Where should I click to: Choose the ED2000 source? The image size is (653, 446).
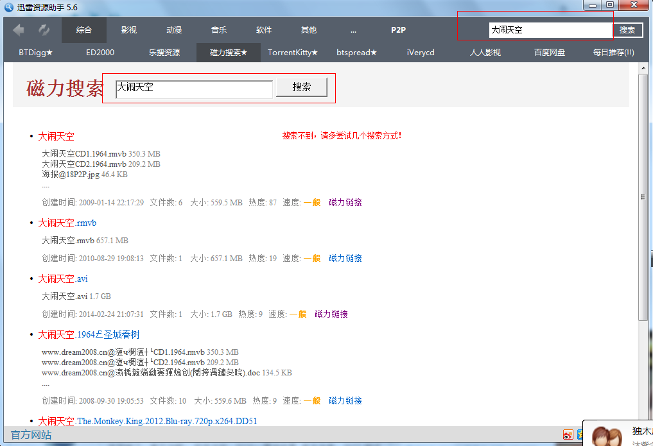point(100,53)
